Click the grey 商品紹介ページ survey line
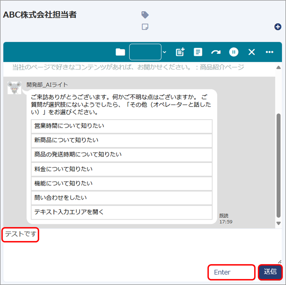 coord(128,67)
